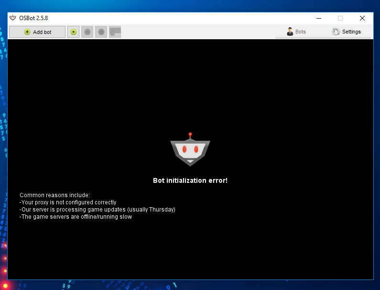The height and width of the screenshot is (290, 380).
Task: Click the red-eyed robot logo in the center
Action: 190,151
